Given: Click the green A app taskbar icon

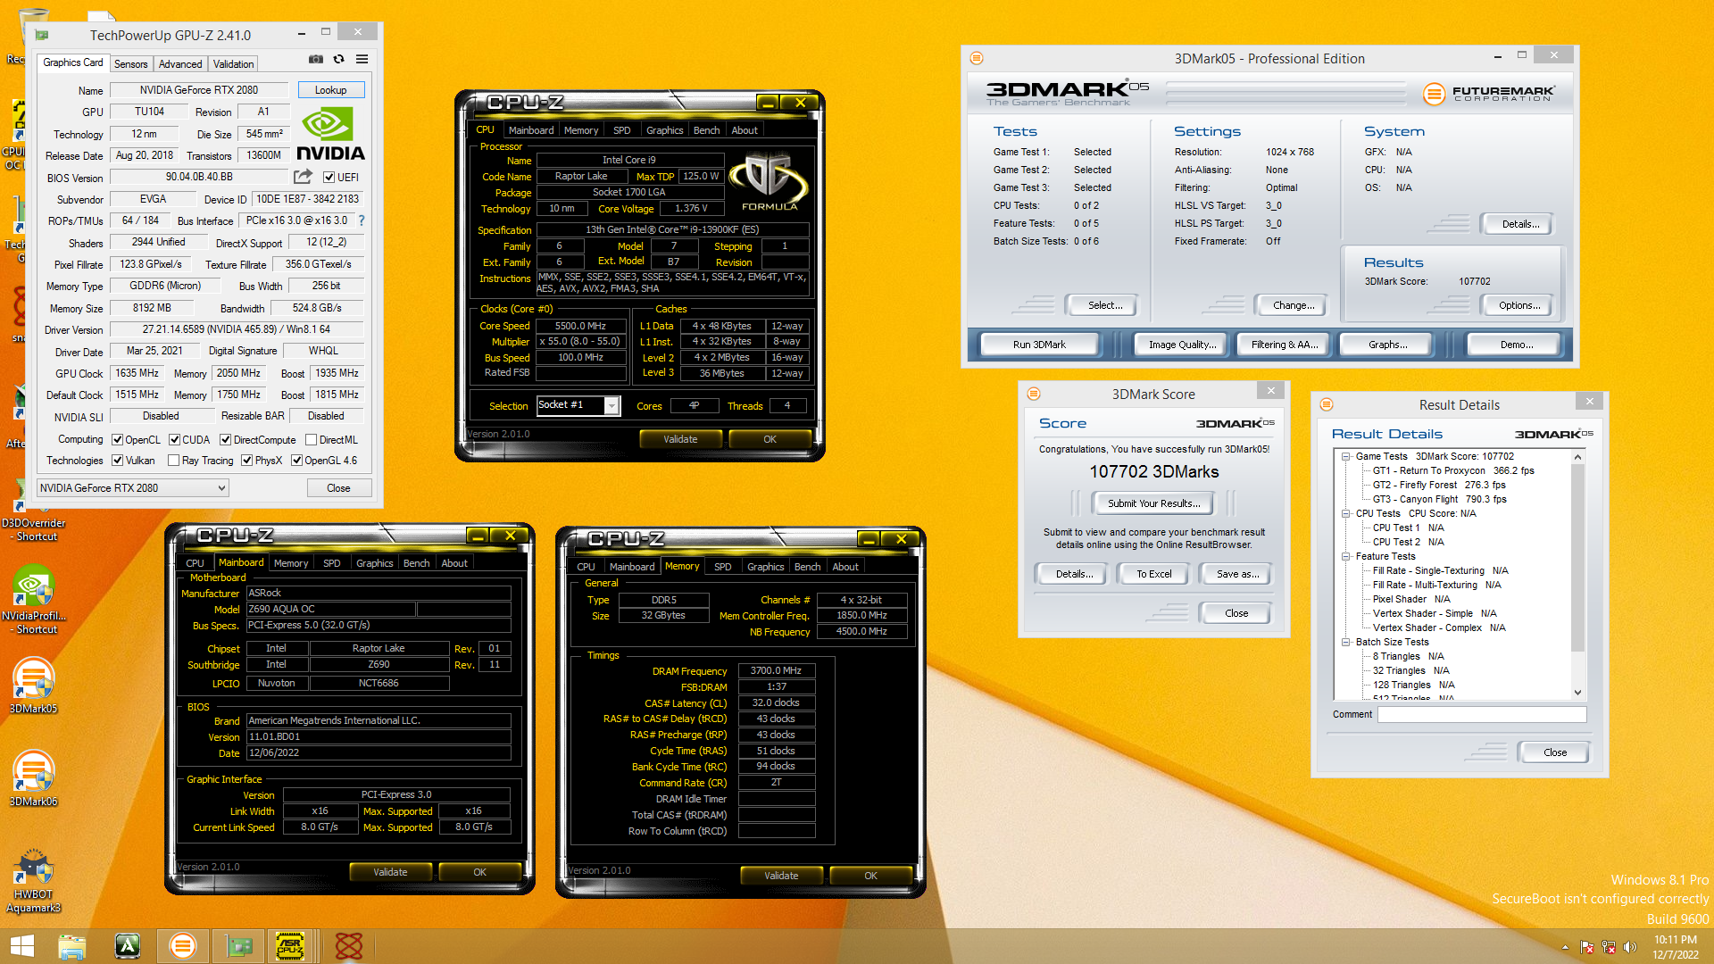Looking at the screenshot, I should click(128, 946).
